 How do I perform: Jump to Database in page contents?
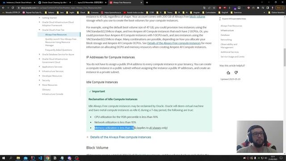[x=225, y=35]
